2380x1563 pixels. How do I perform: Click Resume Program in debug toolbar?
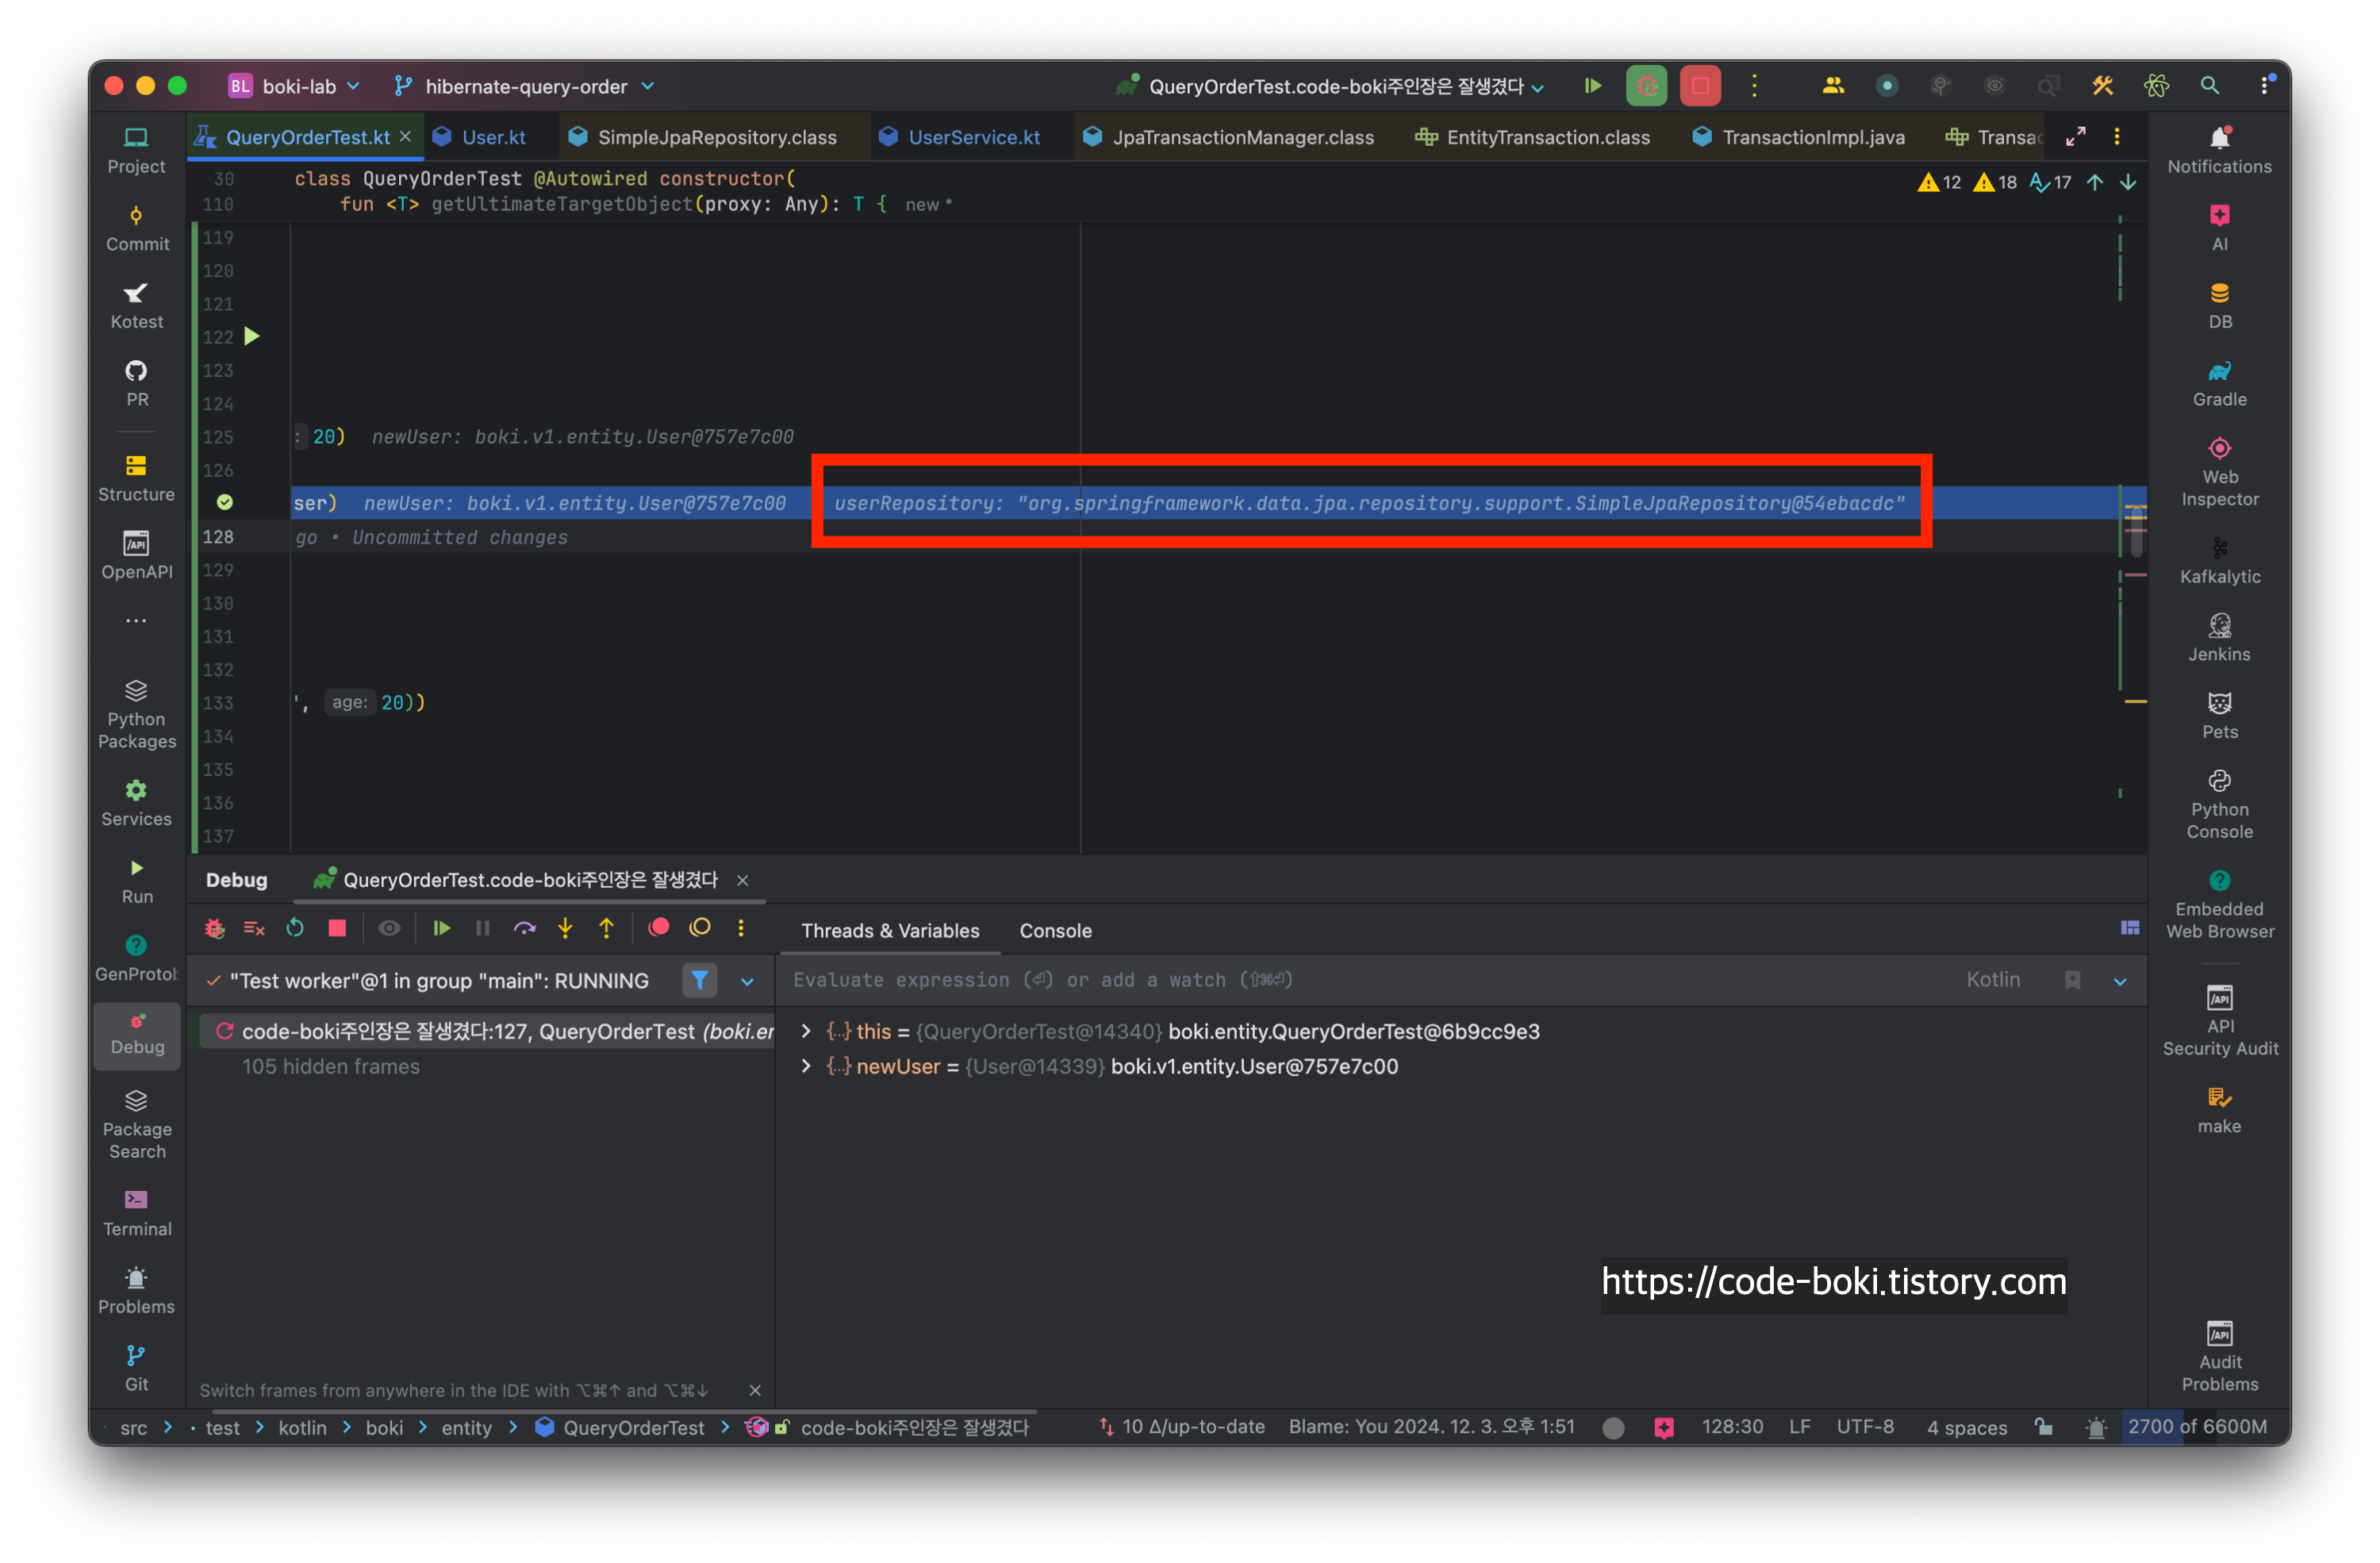[441, 928]
